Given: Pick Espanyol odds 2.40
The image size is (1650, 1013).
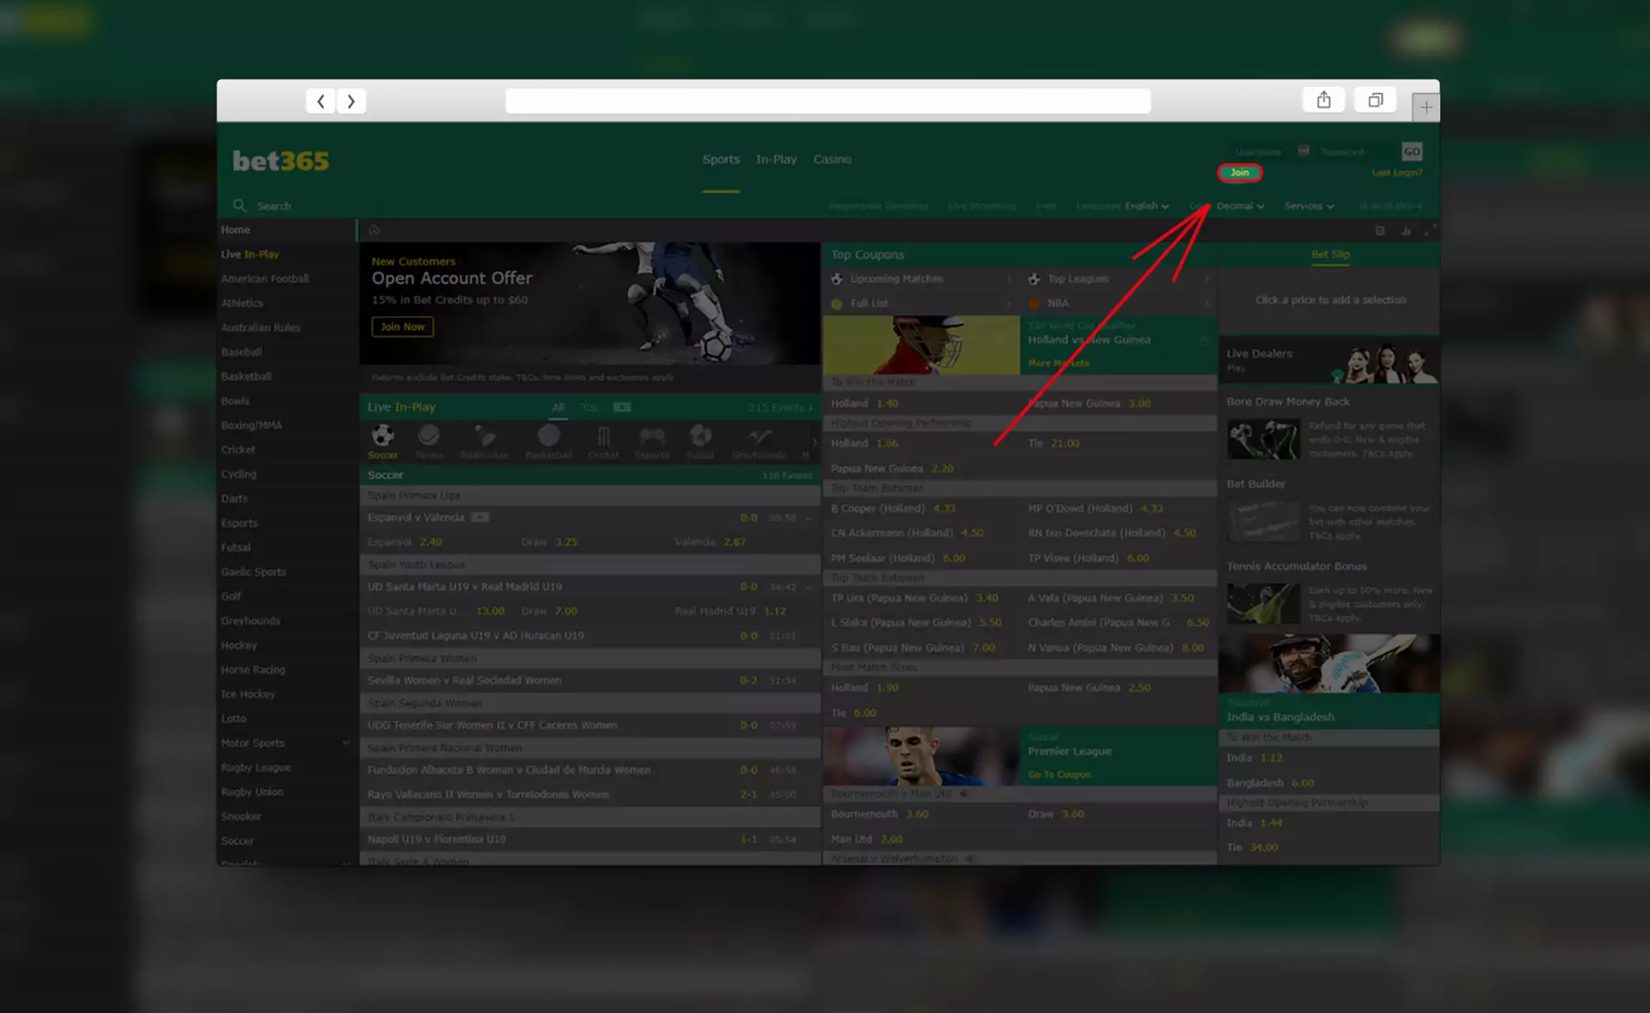Looking at the screenshot, I should coord(431,542).
